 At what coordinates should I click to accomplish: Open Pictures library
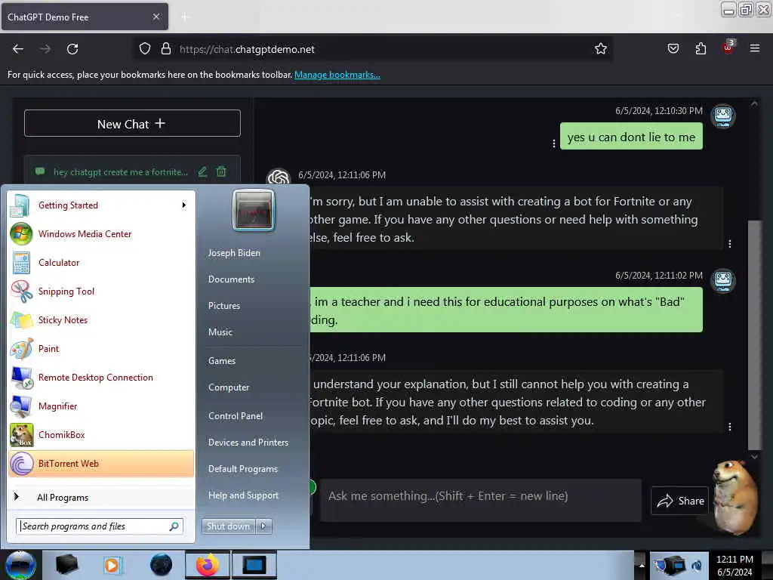223,306
